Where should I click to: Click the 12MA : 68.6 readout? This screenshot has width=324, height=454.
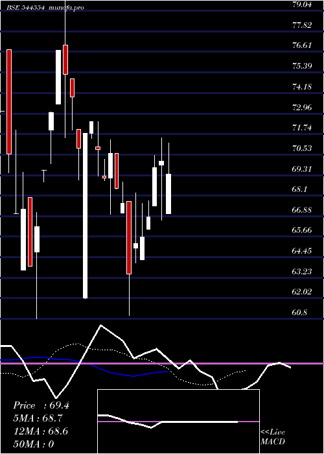[41, 431]
